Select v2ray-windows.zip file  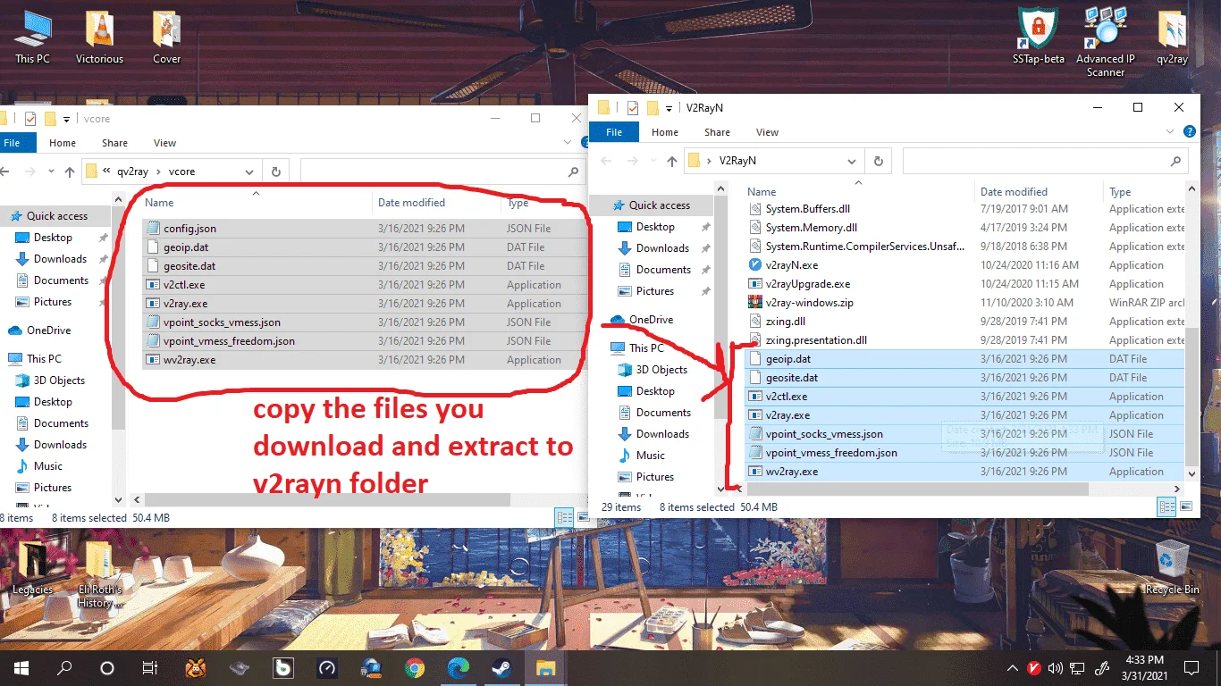[x=965, y=303]
